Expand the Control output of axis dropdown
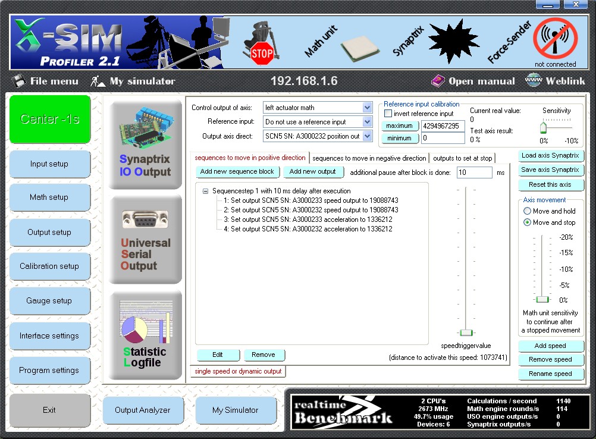The image size is (596, 439). [367, 108]
